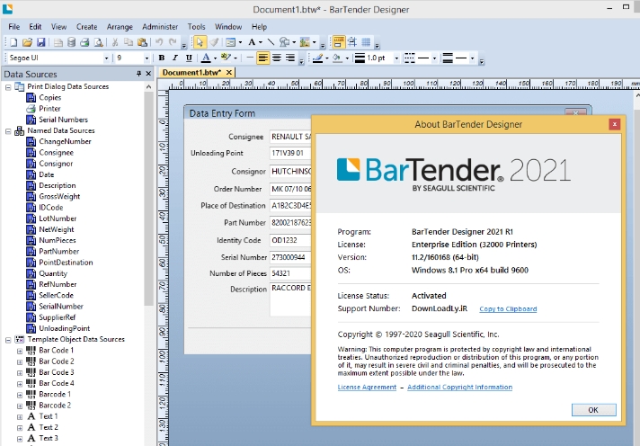Screen dimensions: 640x446
Task: Select the Picture object tool
Action: [305, 42]
